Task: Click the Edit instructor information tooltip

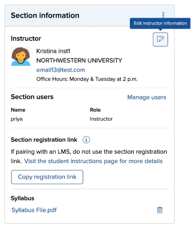Action: point(160,23)
